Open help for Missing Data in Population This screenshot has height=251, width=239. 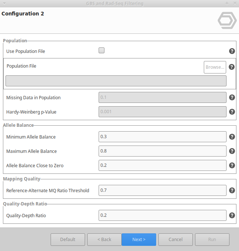click(232, 97)
